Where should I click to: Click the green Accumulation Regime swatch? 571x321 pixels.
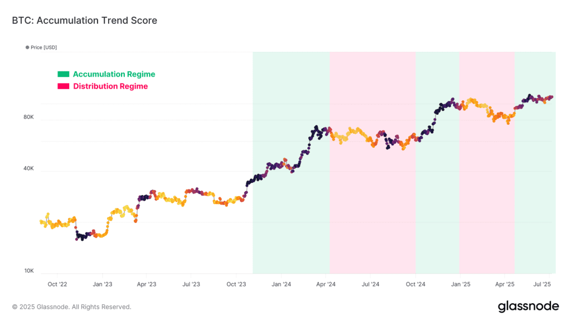point(64,74)
